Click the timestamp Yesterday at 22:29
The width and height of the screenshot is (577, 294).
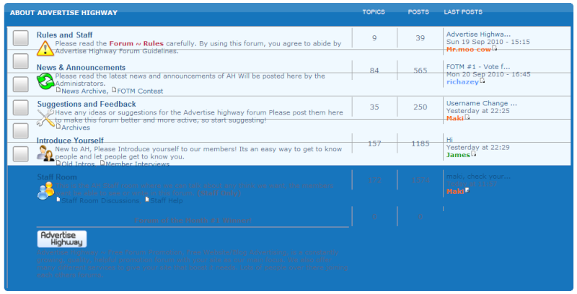(478, 148)
